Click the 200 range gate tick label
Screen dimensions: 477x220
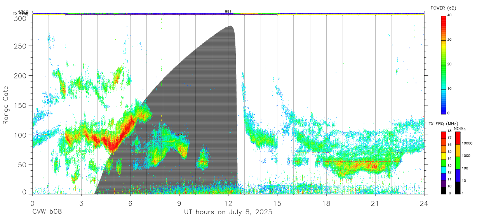pos(20,76)
